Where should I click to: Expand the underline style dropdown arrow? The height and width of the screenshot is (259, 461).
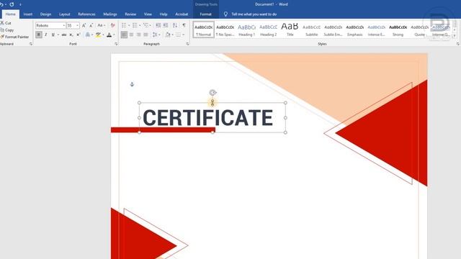click(58, 35)
